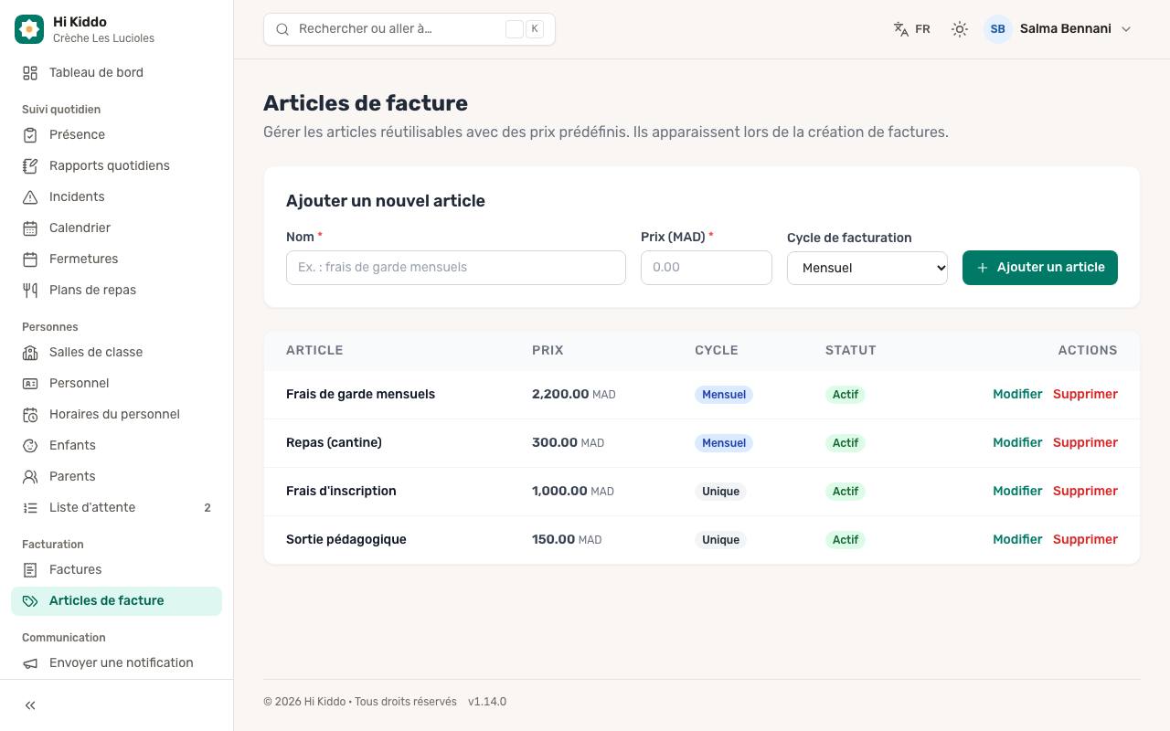Viewport: 1170px width, 731px height.
Task: Click the Calendrier calendar icon
Action: coord(30,228)
